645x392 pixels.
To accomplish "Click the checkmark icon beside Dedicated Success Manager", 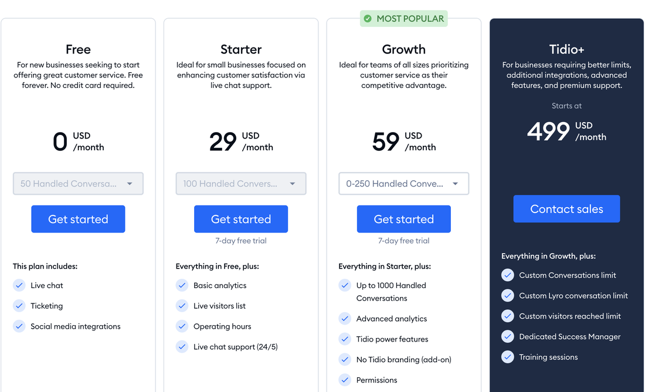I will tap(508, 336).
